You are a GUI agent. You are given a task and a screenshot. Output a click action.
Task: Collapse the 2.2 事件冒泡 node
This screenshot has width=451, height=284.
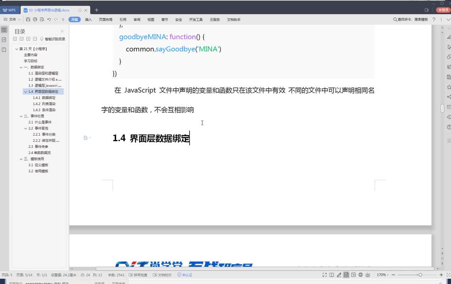26,128
